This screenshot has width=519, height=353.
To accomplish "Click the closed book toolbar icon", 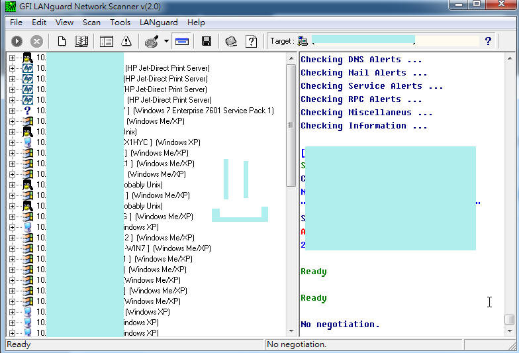I will point(231,41).
